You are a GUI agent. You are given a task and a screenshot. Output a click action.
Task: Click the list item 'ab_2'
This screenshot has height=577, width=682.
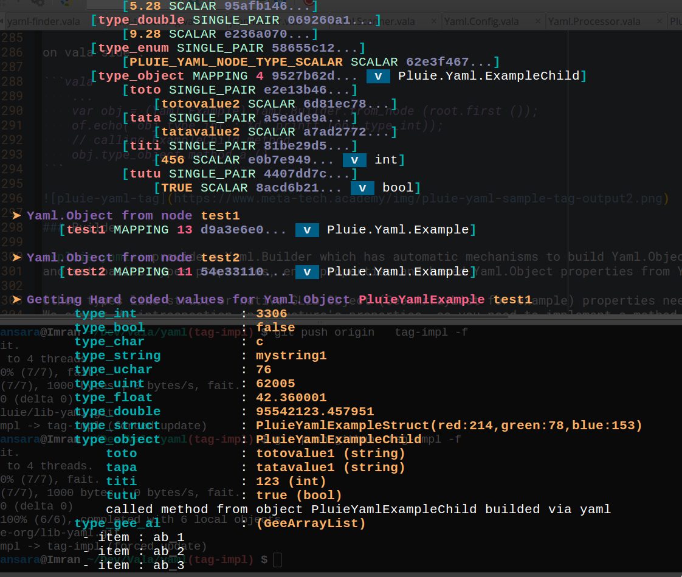[x=169, y=551]
